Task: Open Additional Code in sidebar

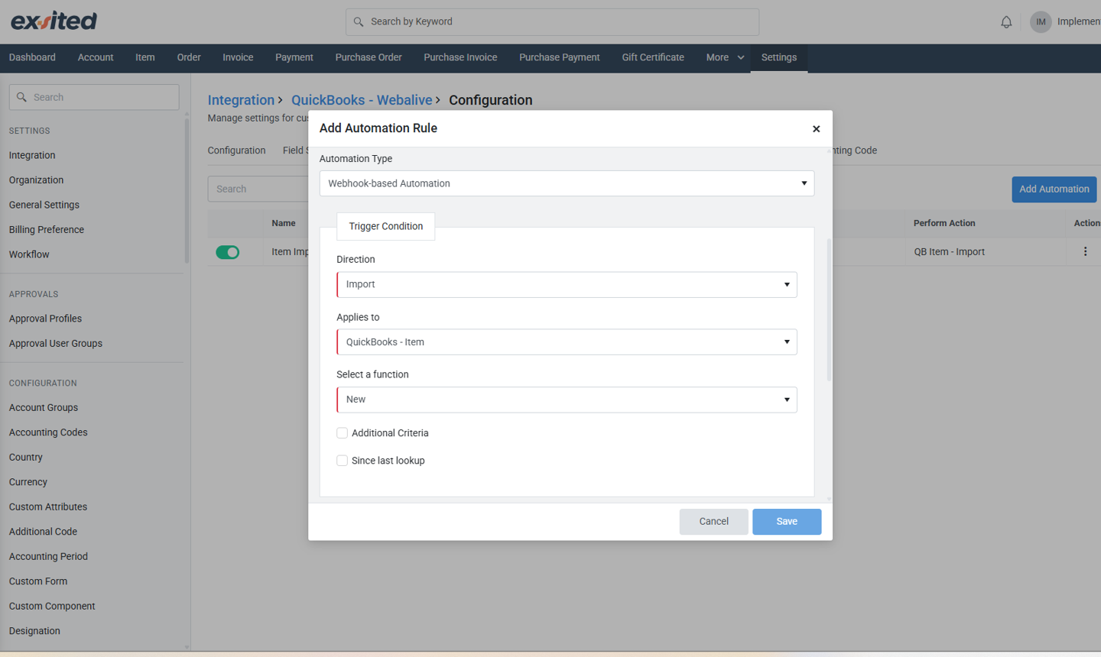Action: 43,532
